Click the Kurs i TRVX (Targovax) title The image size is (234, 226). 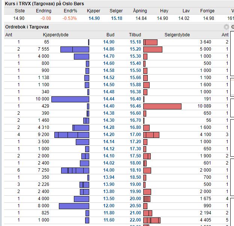[45, 4]
